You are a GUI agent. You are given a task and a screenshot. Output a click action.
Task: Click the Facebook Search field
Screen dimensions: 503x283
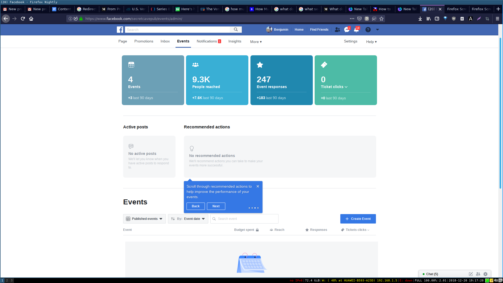pyautogui.click(x=177, y=30)
